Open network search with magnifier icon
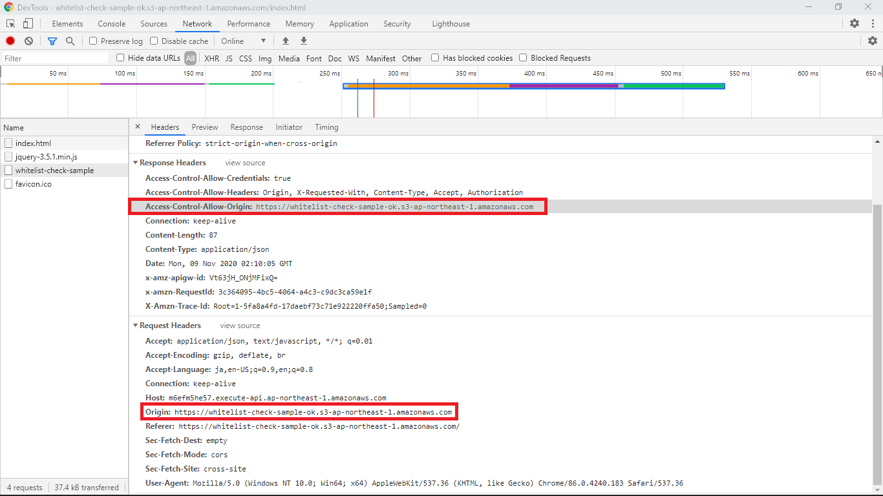The height and width of the screenshot is (496, 883). click(70, 41)
